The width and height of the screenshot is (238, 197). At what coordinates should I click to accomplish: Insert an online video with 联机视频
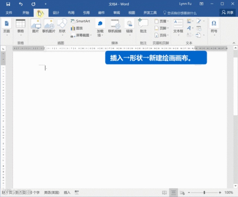[115, 26]
